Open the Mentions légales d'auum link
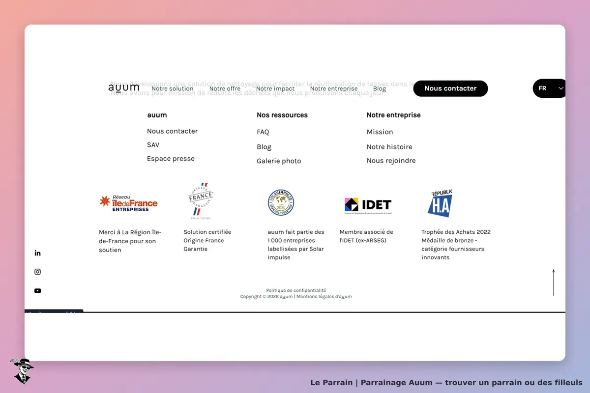This screenshot has width=590, height=393. coord(324,297)
